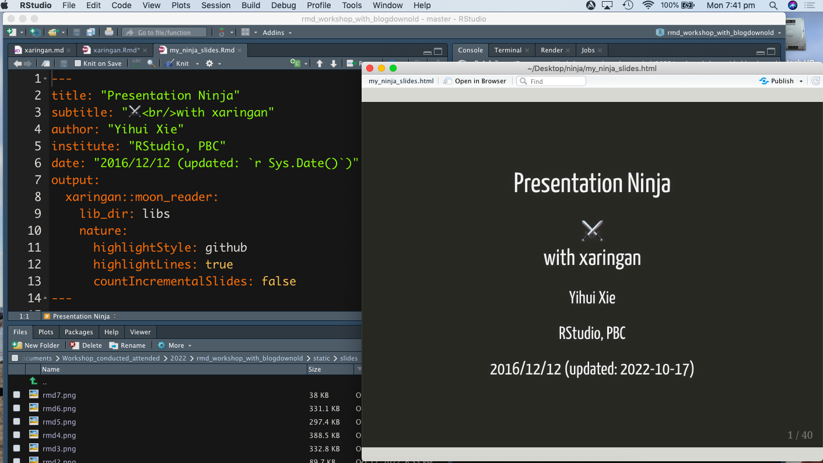Click the create new project icon
The image size is (823, 463).
click(x=36, y=33)
